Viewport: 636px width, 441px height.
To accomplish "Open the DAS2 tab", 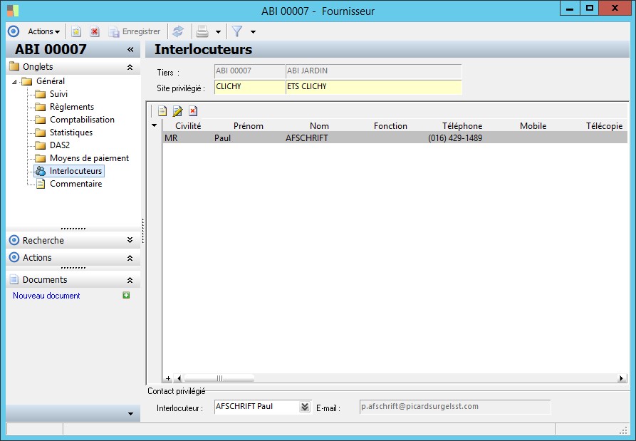I will (60, 145).
